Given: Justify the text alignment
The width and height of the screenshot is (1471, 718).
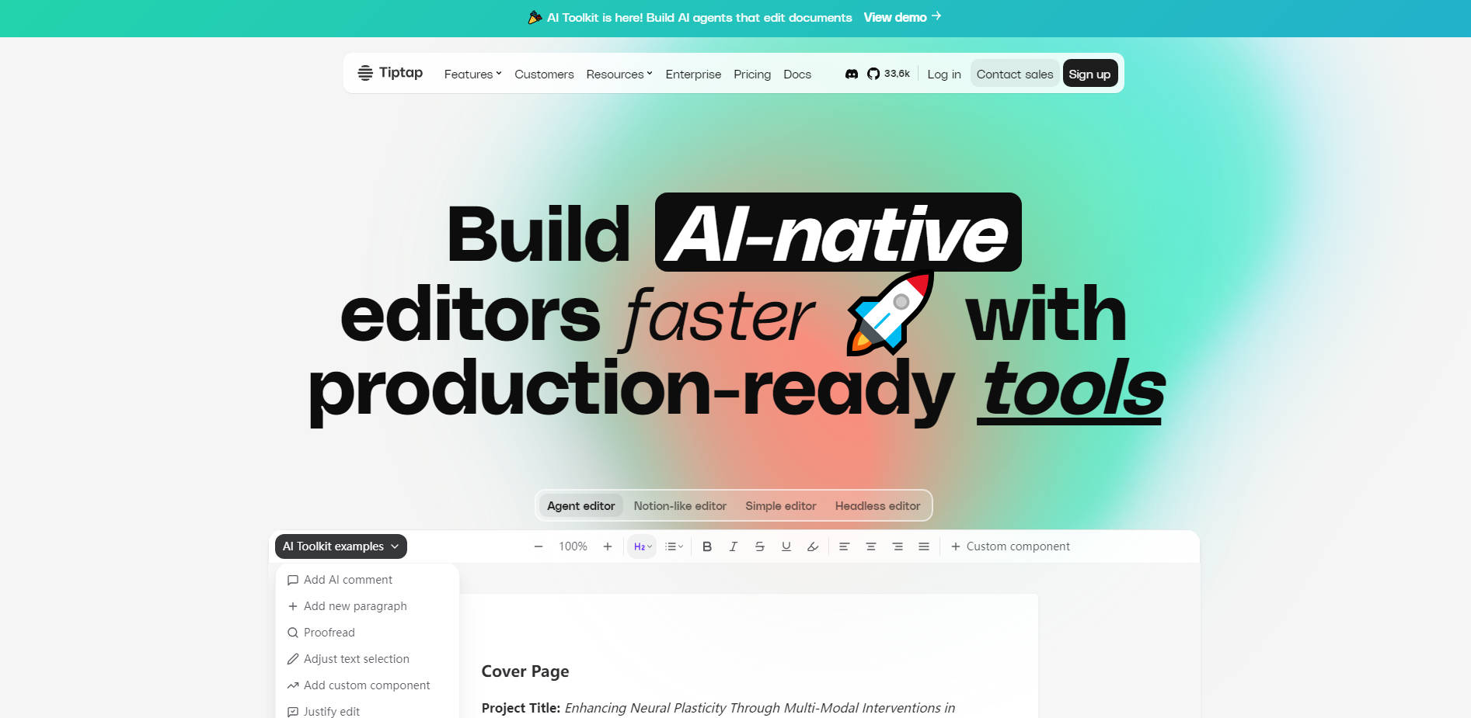Looking at the screenshot, I should click(x=923, y=546).
